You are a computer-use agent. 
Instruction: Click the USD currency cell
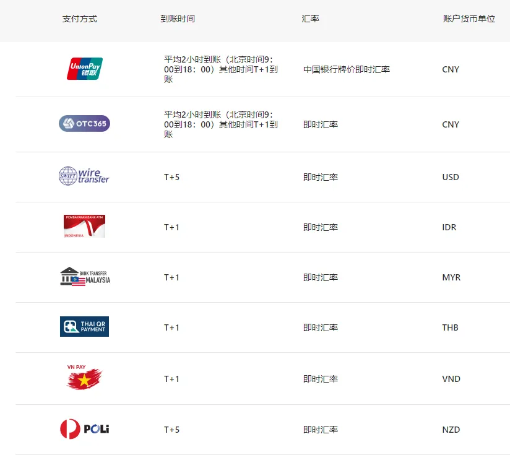click(451, 177)
